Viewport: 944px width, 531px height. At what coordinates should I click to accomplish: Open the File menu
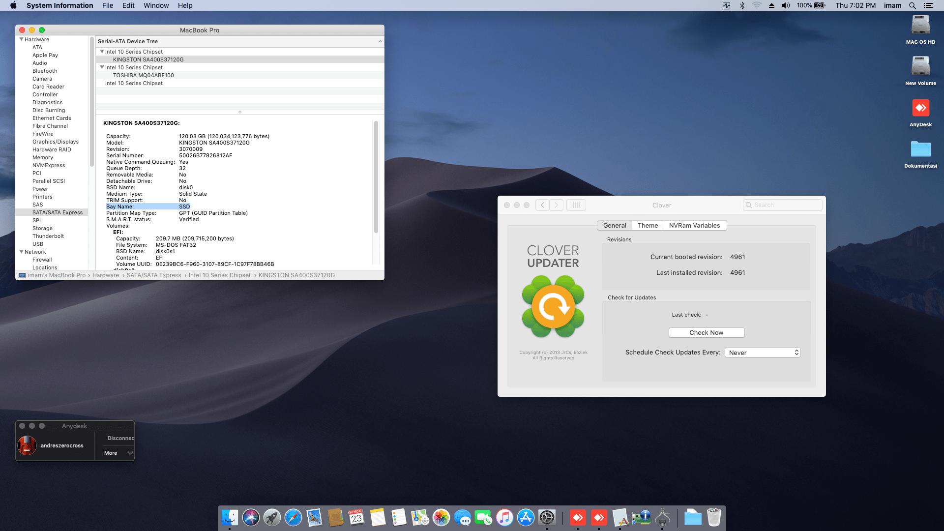point(108,5)
